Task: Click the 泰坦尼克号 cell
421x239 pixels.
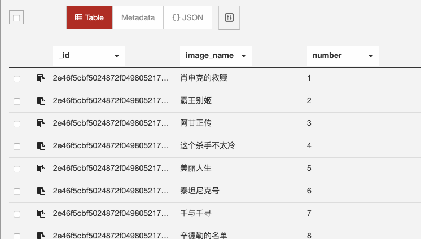Action: [x=200, y=191]
